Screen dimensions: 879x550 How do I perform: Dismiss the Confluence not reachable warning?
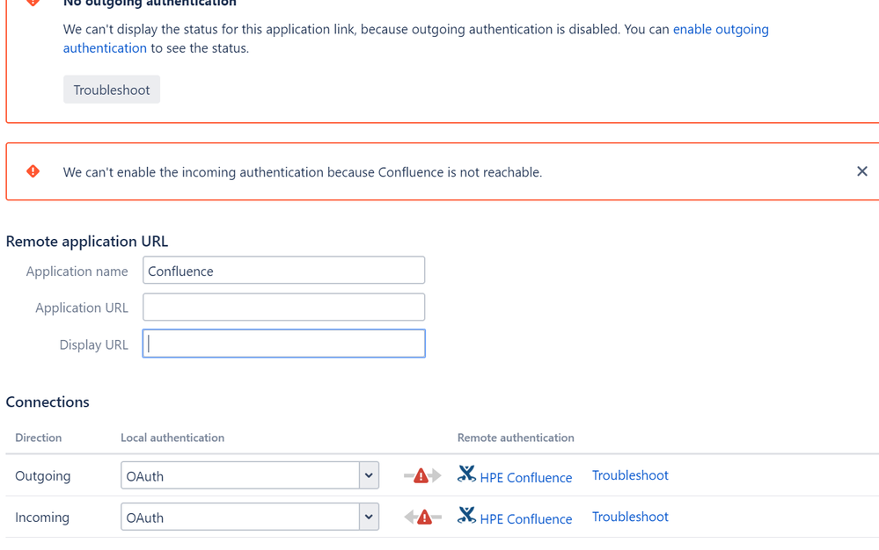[862, 171]
